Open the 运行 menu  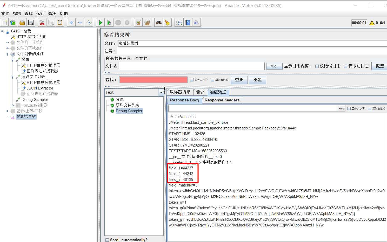tap(40, 13)
